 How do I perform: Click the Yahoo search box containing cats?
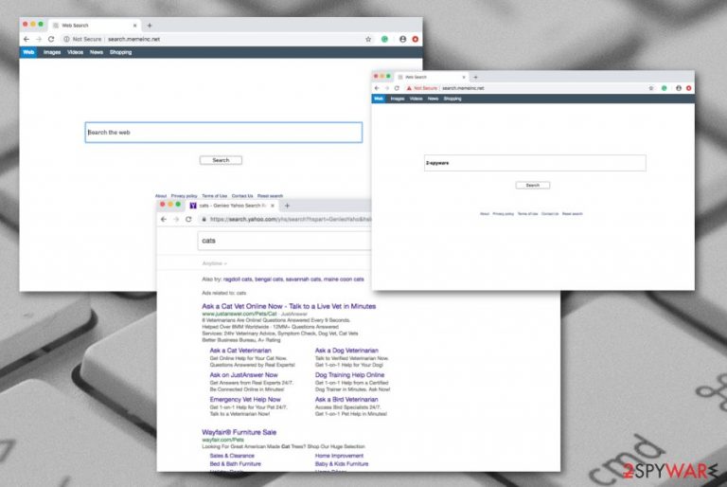(x=284, y=241)
